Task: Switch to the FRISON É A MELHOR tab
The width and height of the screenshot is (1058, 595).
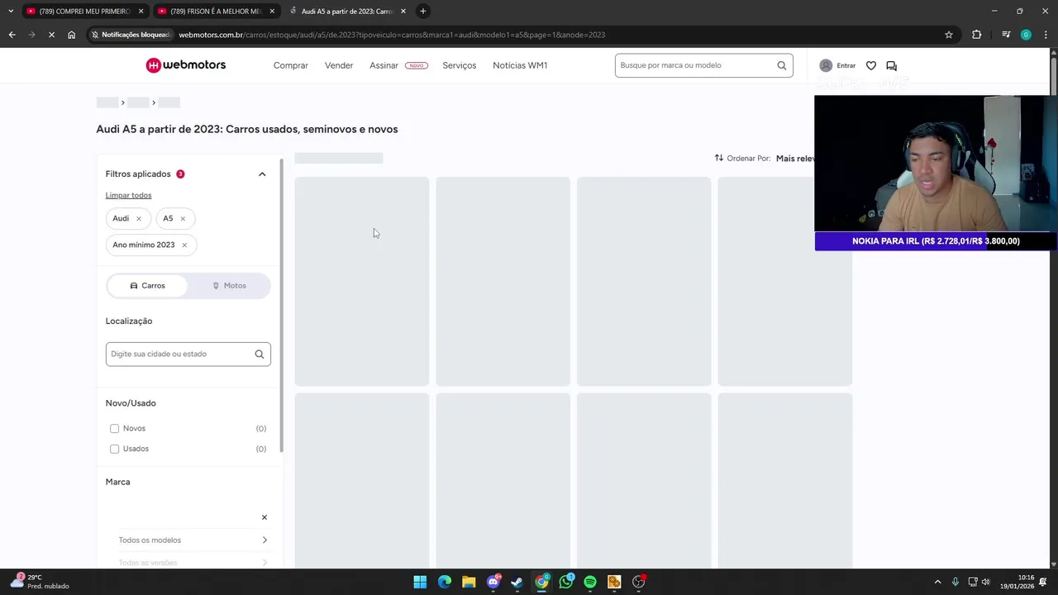Action: point(215,11)
